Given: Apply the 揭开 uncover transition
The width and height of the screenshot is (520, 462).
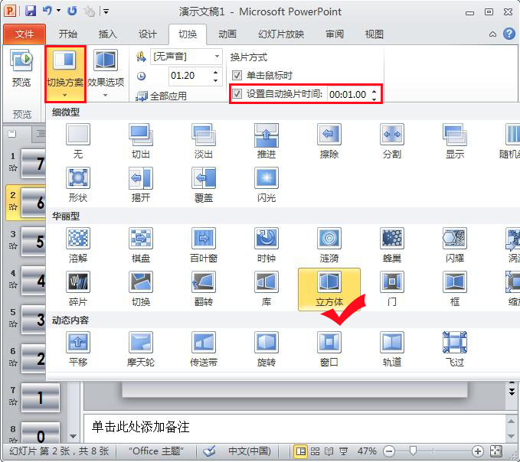Looking at the screenshot, I should pyautogui.click(x=141, y=185).
